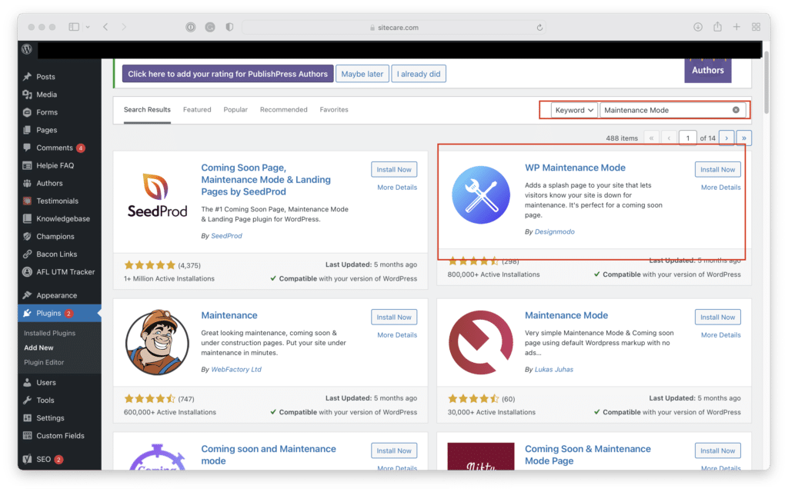The image size is (788, 492).
Task: Click the SeedProd logo thumbnail
Action: click(157, 194)
